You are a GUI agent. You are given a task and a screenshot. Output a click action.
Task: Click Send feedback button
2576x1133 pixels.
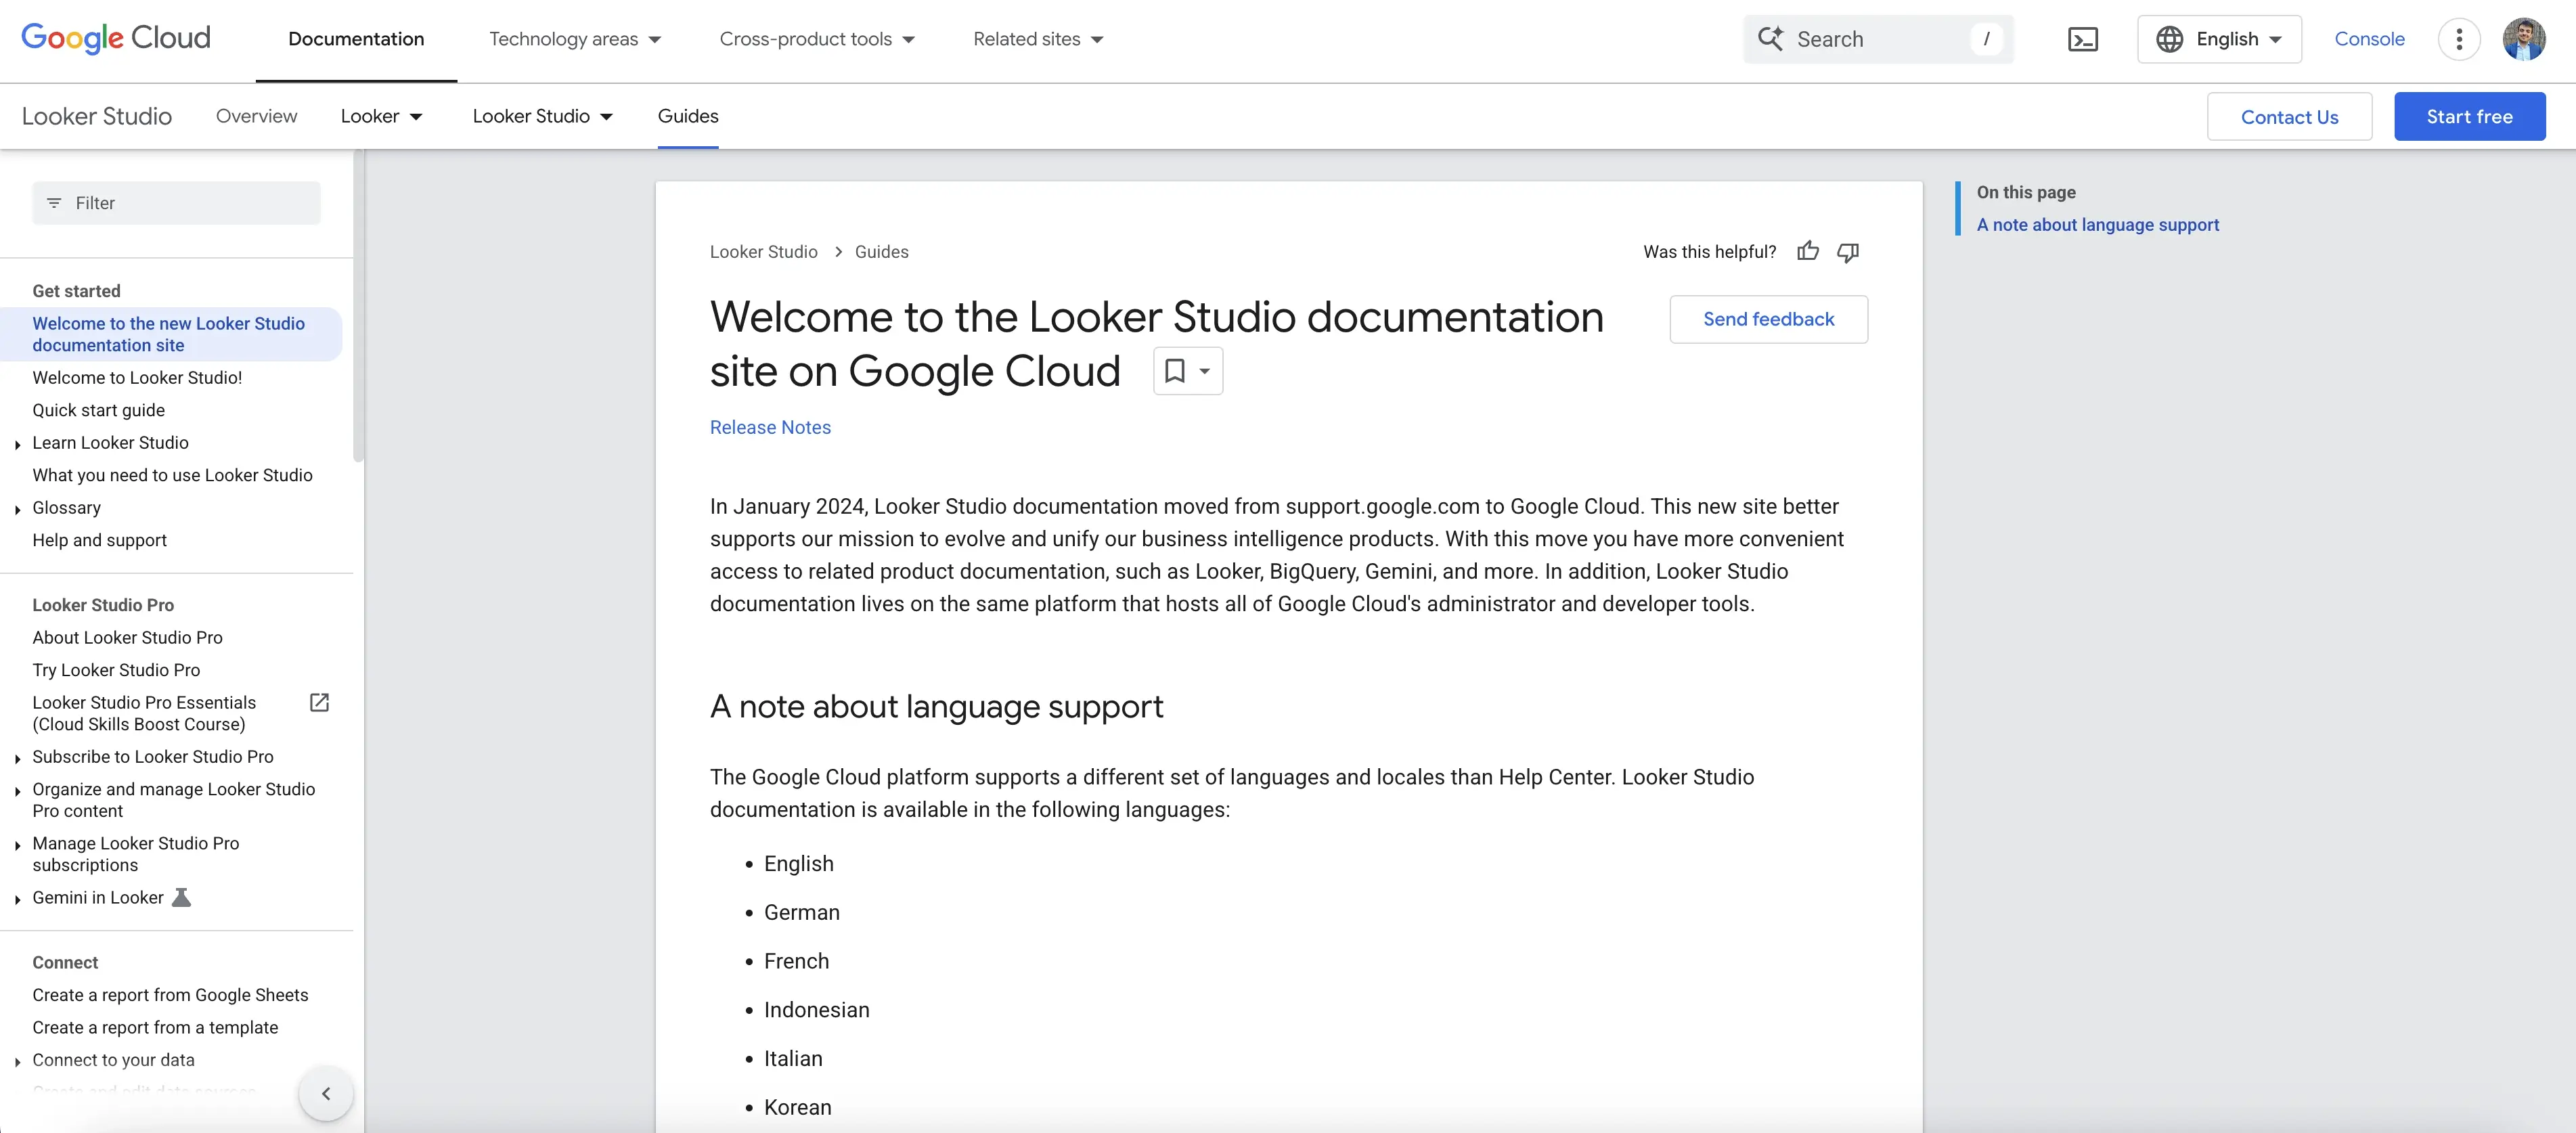point(1768,319)
